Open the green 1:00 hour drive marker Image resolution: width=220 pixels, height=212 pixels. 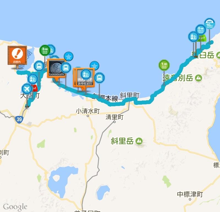tap(164, 65)
